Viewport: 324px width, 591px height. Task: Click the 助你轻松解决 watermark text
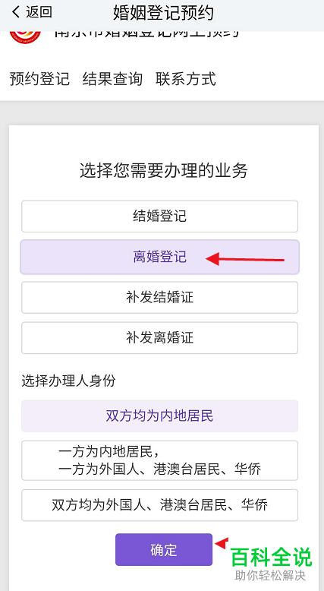click(270, 575)
